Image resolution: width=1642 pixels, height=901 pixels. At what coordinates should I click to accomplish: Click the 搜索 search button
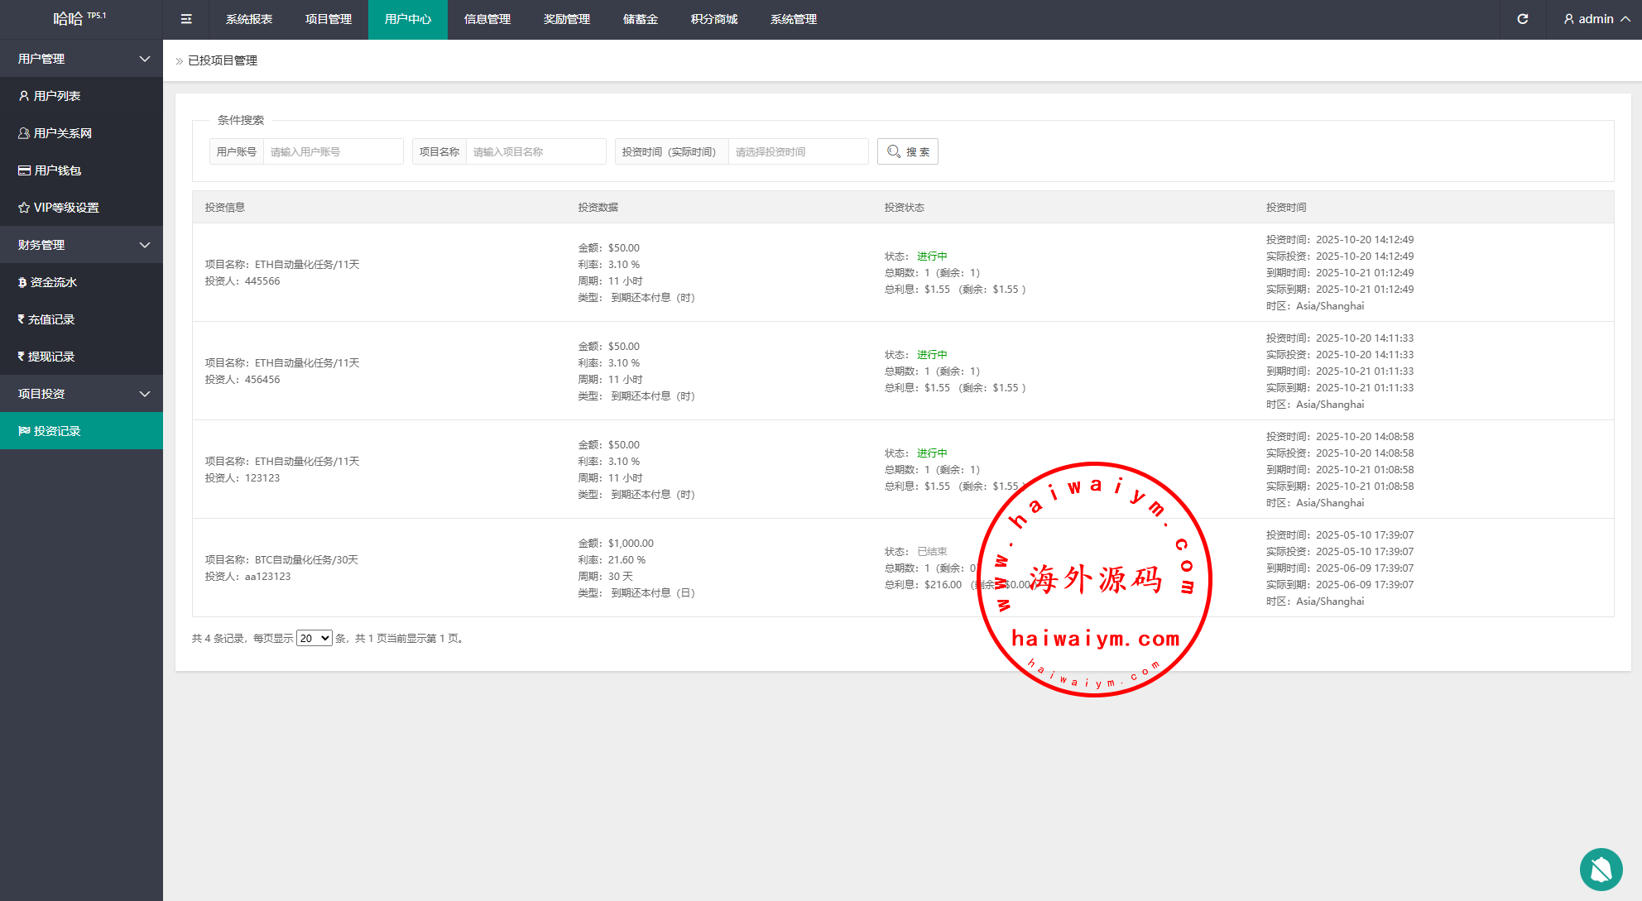point(907,151)
